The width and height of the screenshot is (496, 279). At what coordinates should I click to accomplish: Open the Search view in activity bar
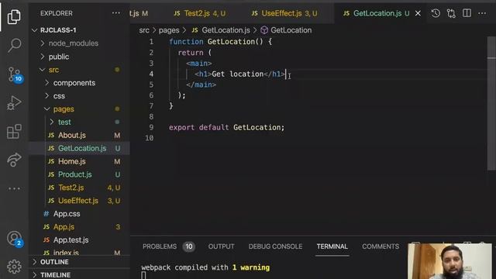(14, 46)
